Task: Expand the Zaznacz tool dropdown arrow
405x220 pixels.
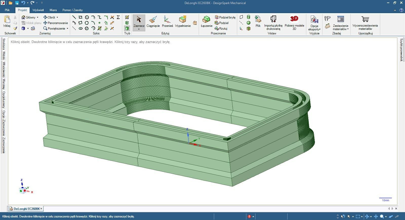Action: tap(139, 29)
